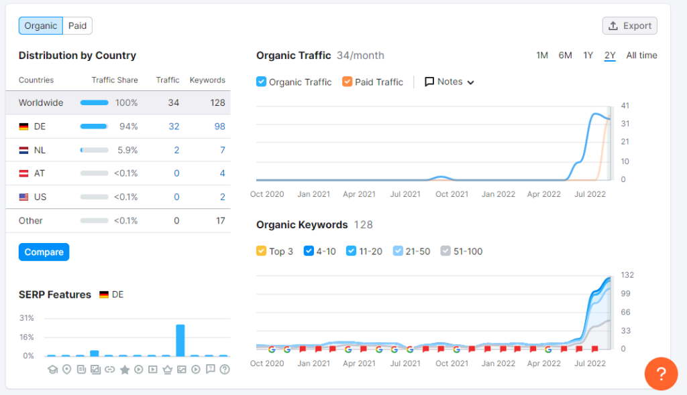Select the Worldwide row in countries table
Image resolution: width=687 pixels, height=395 pixels.
click(118, 103)
